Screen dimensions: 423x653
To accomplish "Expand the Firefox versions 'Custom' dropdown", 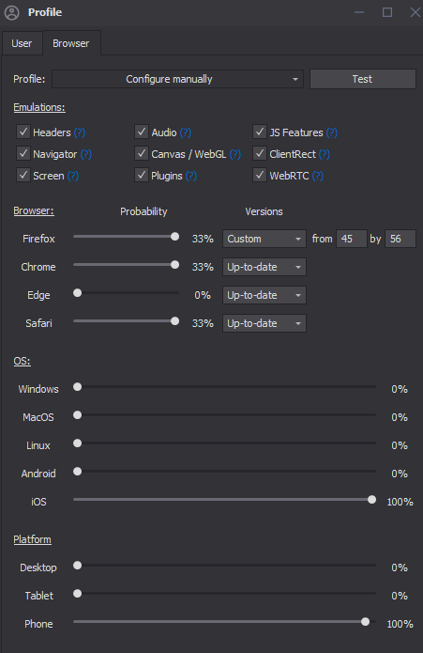I will click(264, 239).
